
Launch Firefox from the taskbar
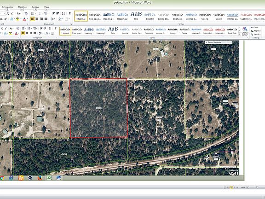point(40,178)
